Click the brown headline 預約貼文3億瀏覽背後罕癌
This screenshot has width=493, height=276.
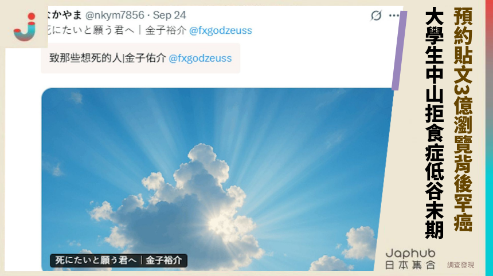point(463,119)
